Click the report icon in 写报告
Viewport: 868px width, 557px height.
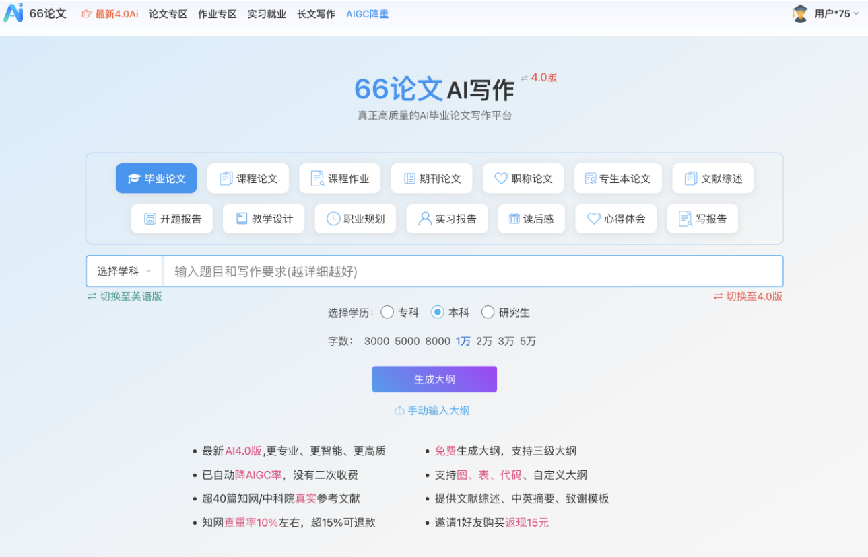(x=686, y=219)
